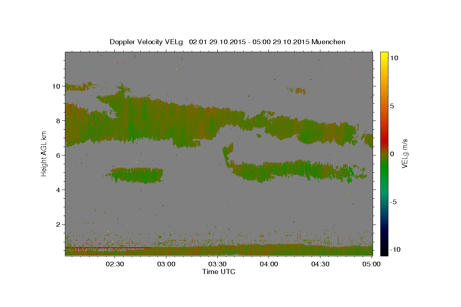Click the 'Muenchen' location label in title

point(328,42)
